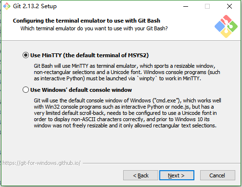
Task: Click the blue diamond of the Git logo
Action: coord(219,26)
